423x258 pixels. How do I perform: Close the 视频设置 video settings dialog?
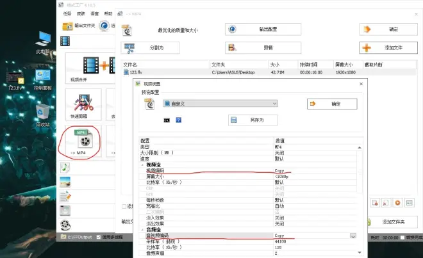point(361,84)
